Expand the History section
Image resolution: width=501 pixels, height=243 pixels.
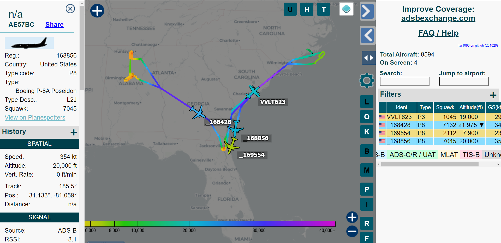coord(74,132)
